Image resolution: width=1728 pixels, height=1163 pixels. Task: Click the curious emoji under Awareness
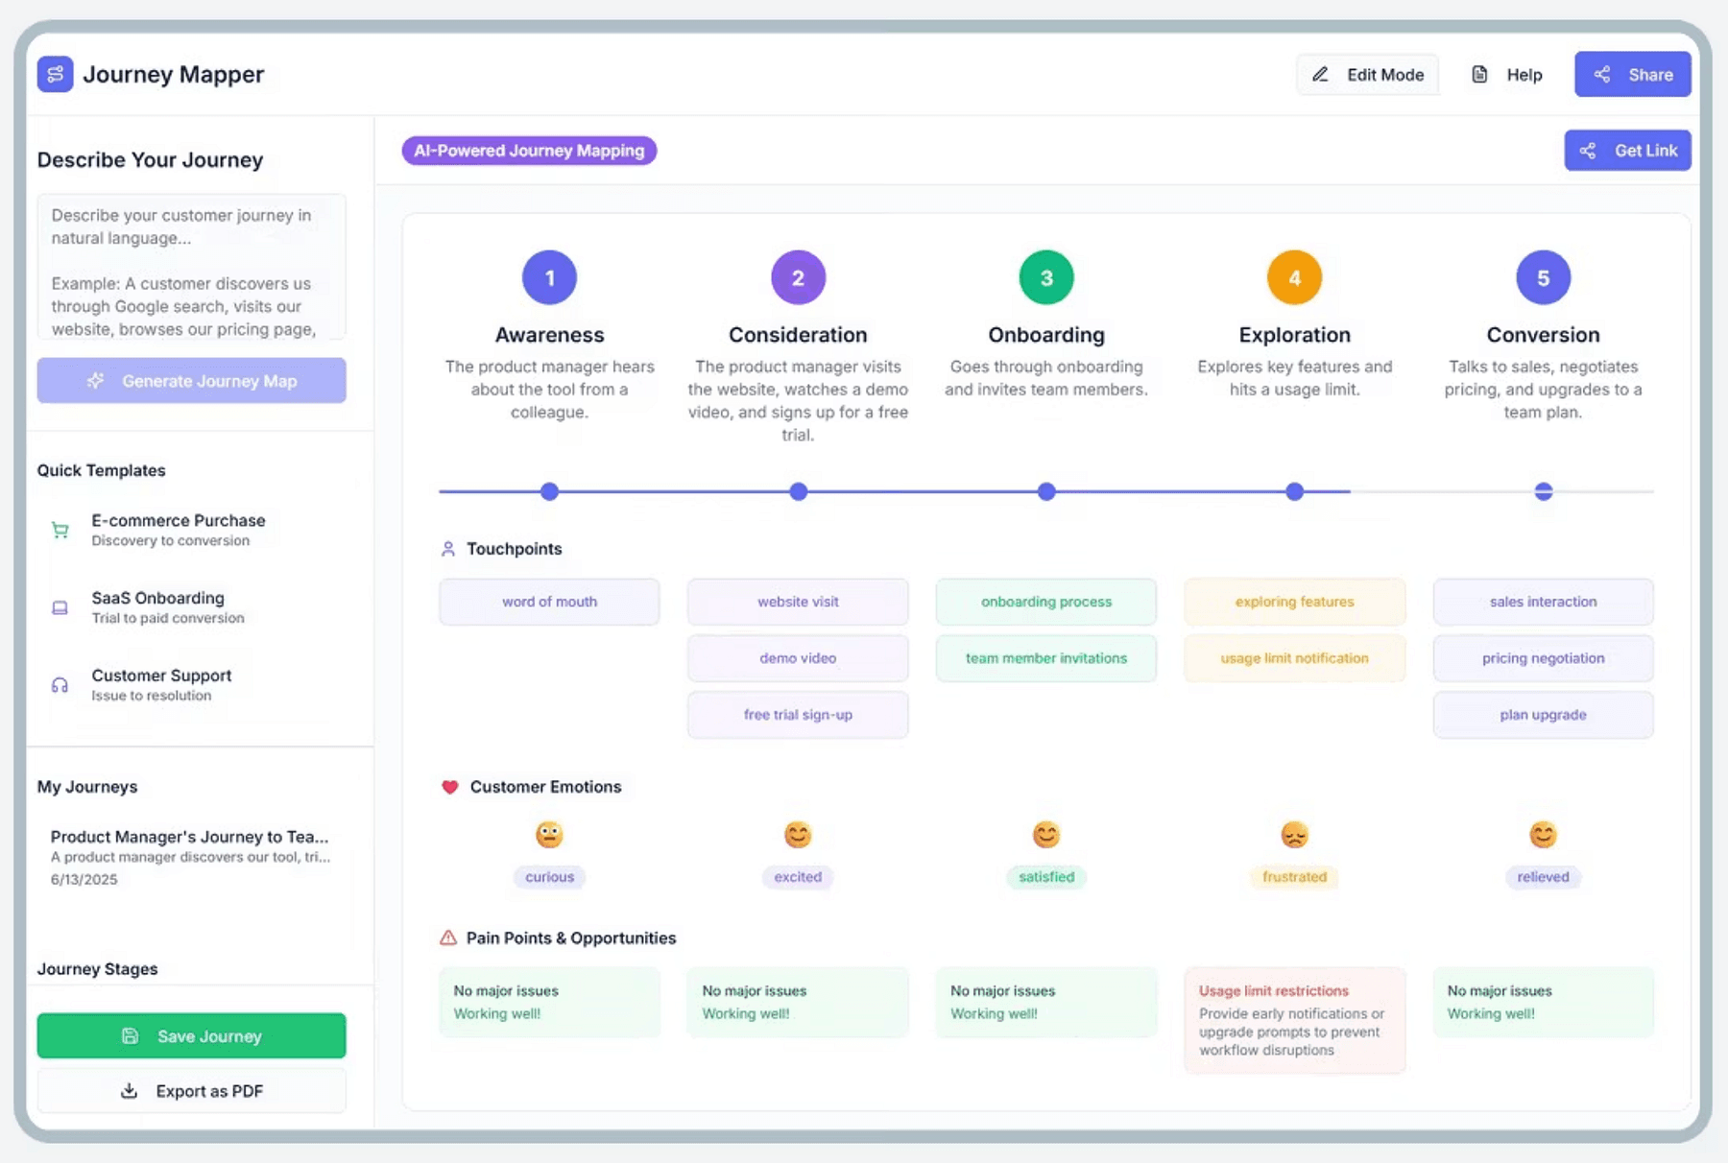tap(549, 835)
